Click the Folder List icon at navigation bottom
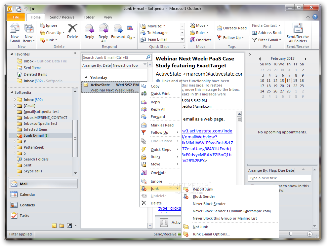 pyautogui.click(x=62, y=226)
